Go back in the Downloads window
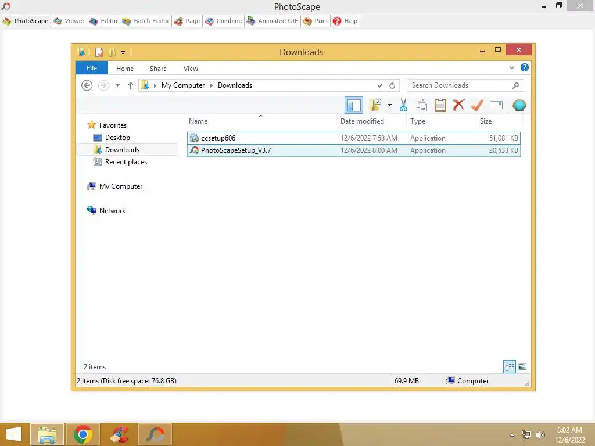The height and width of the screenshot is (446, 595). tap(87, 85)
